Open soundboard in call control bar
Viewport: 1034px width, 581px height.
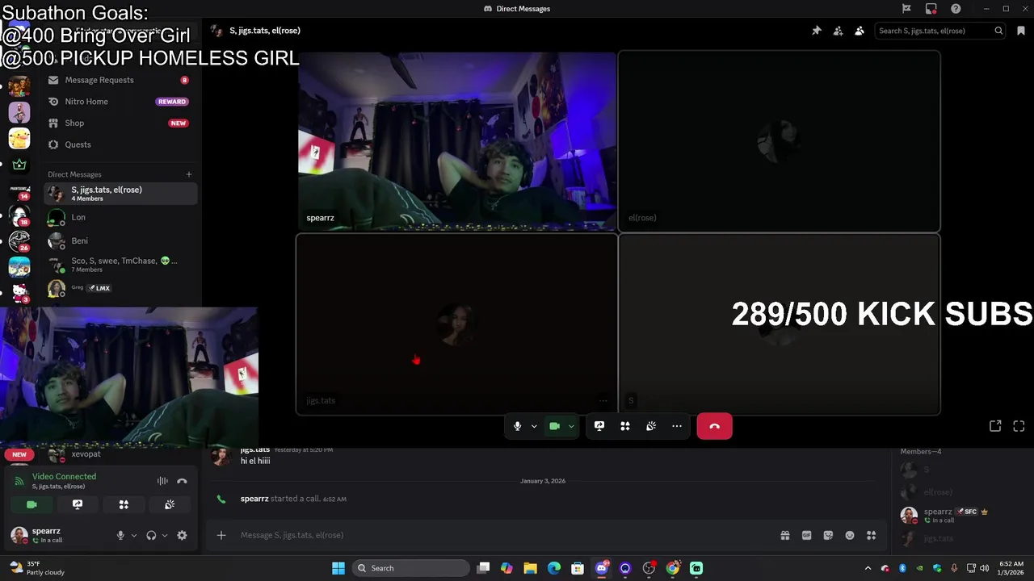(651, 426)
